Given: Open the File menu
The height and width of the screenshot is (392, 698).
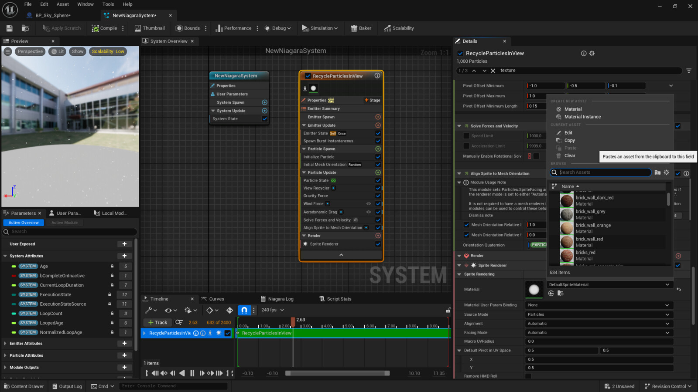Looking at the screenshot, I should [28, 4].
